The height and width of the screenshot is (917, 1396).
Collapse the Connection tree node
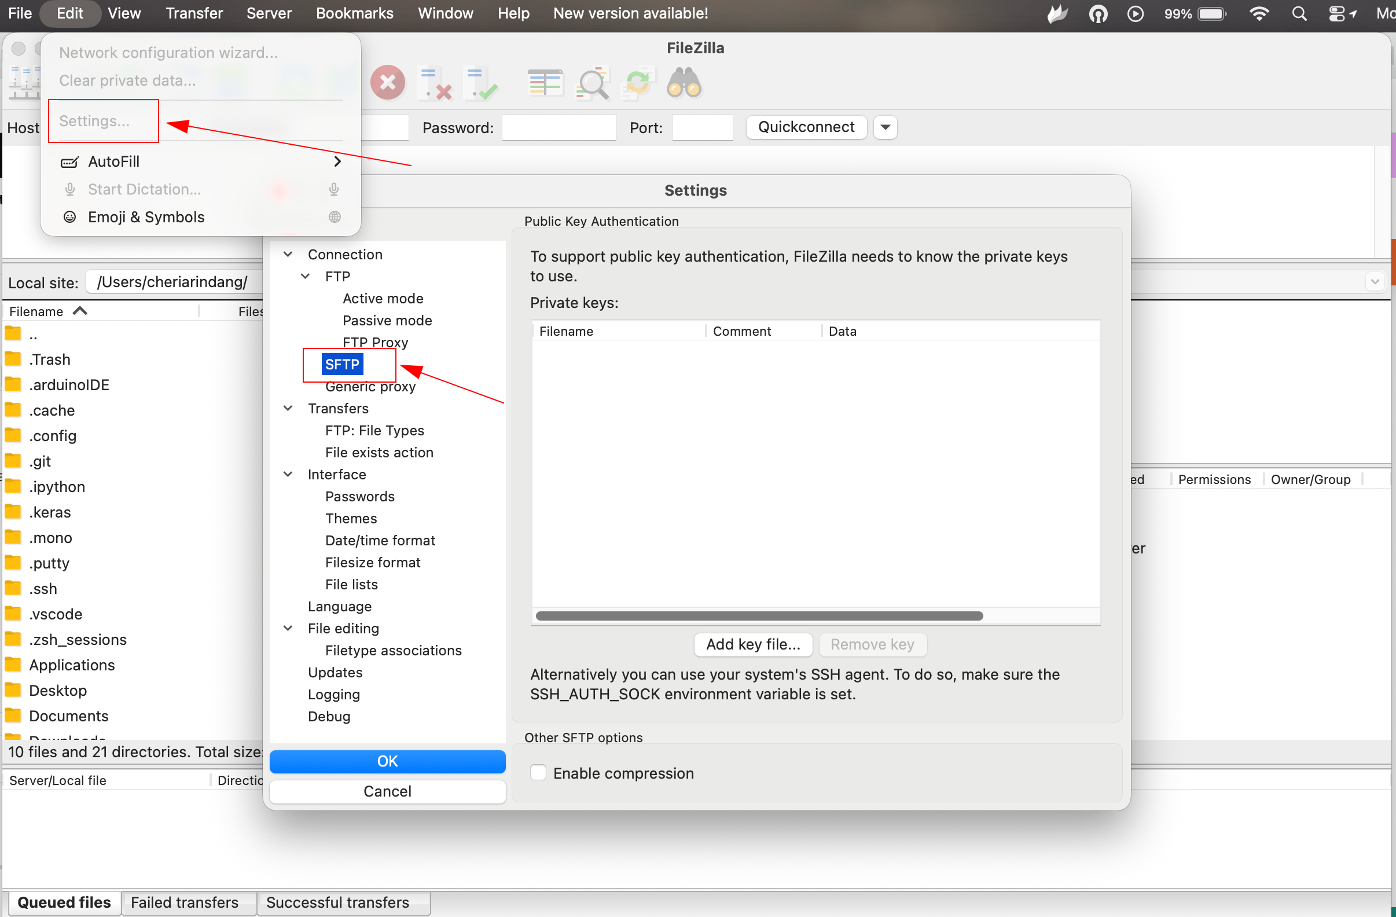288,254
